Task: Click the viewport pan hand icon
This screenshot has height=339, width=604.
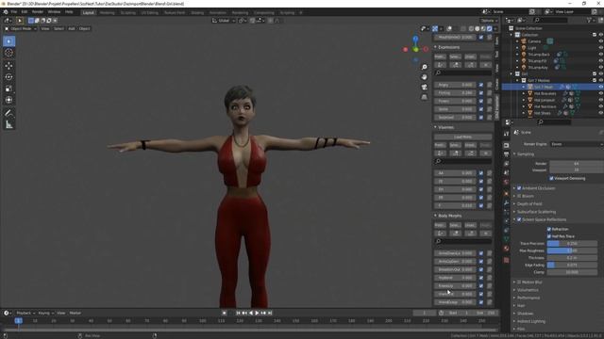Action: point(424,77)
